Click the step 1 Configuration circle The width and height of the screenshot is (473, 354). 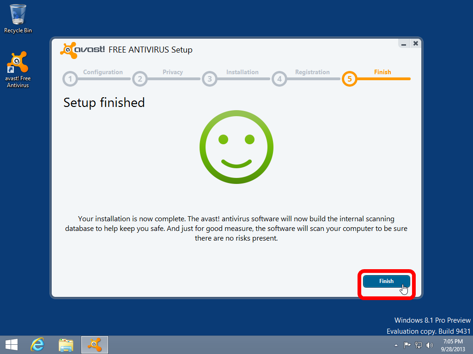pyautogui.click(x=70, y=79)
